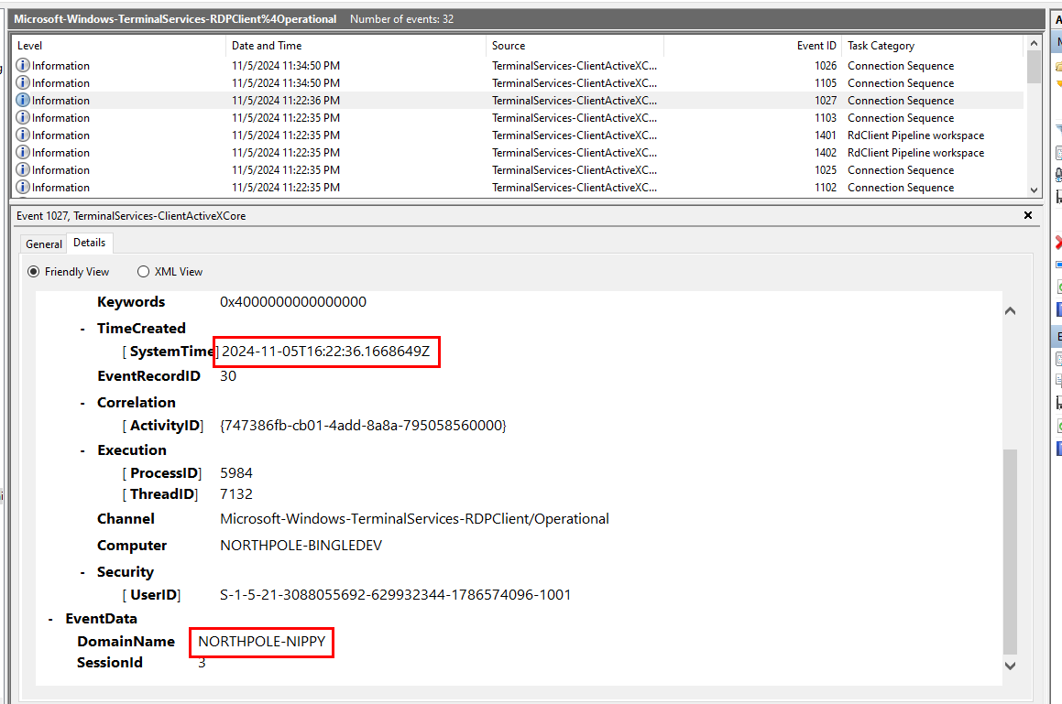Click the details pane scroll up arrow
Viewport: 1062px width, 704px height.
point(1010,310)
